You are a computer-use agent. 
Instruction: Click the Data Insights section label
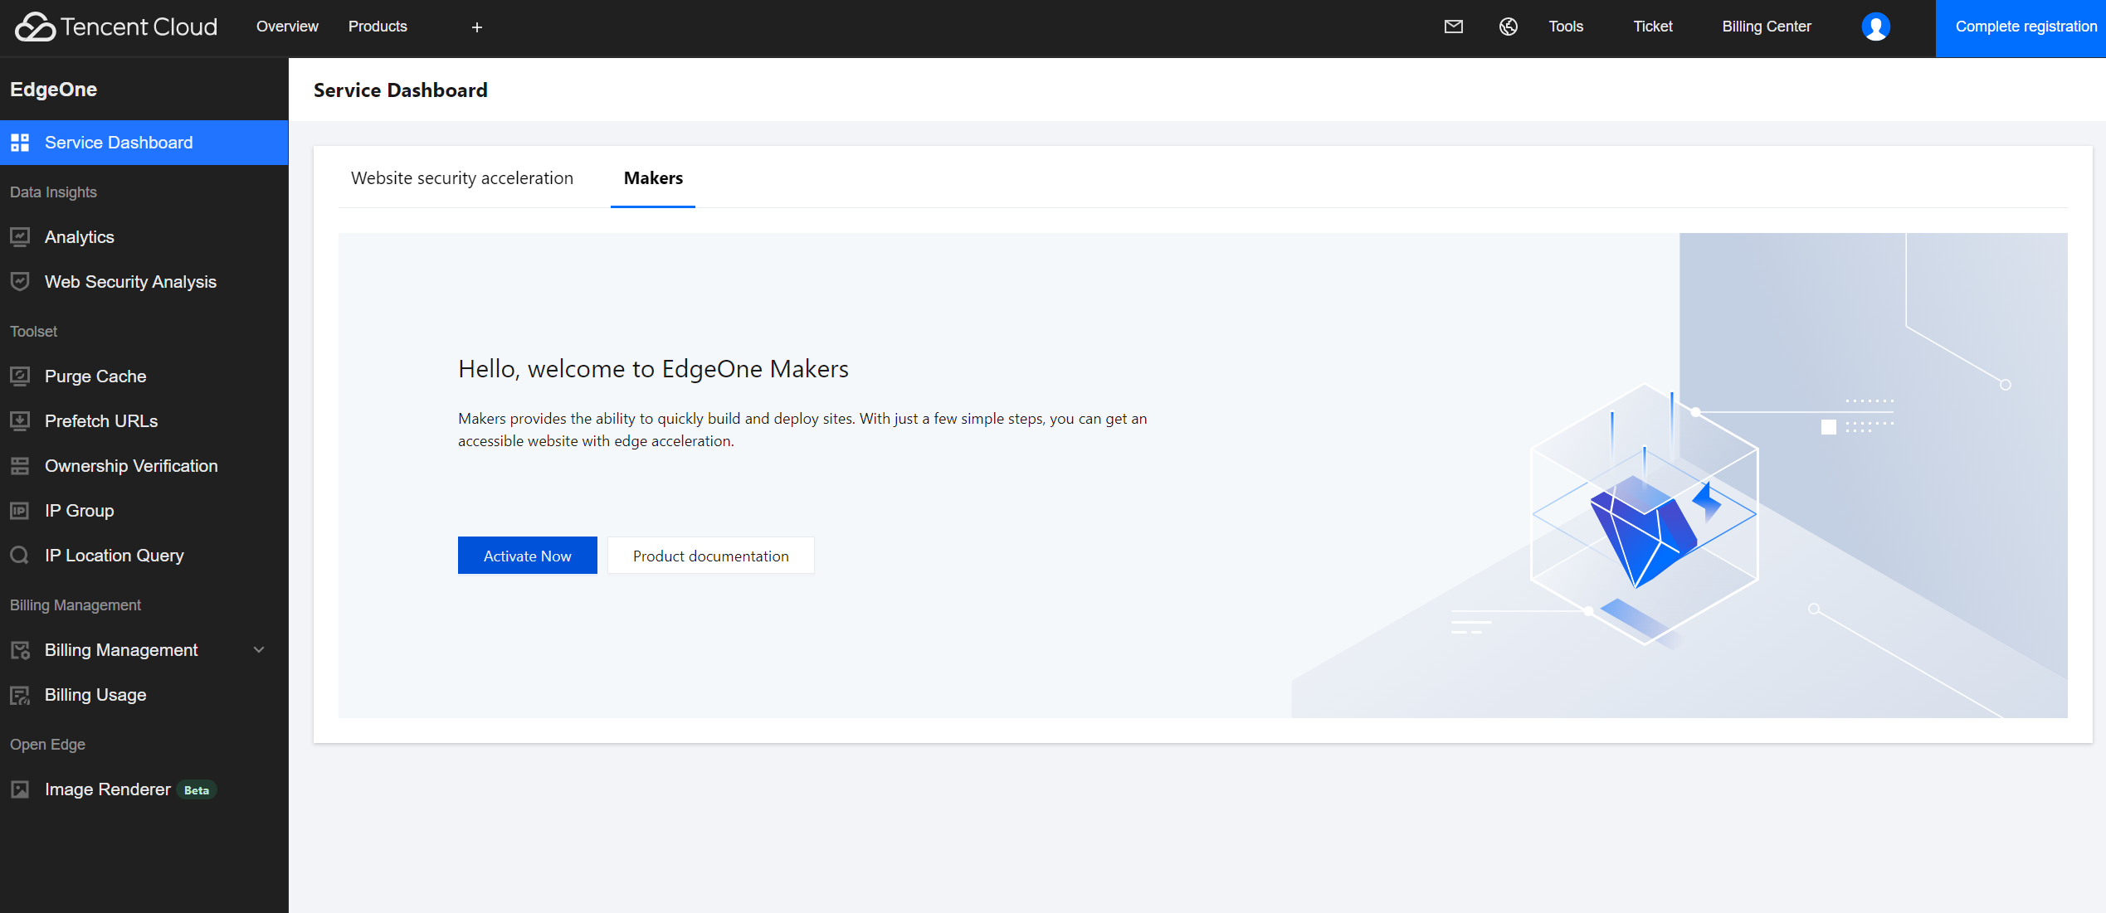tap(53, 192)
